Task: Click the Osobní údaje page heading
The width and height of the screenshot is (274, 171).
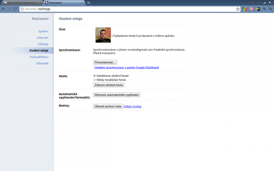Action: tap(71, 19)
